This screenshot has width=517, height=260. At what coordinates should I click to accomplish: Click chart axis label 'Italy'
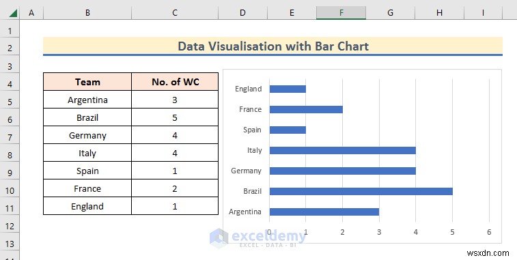coord(255,150)
